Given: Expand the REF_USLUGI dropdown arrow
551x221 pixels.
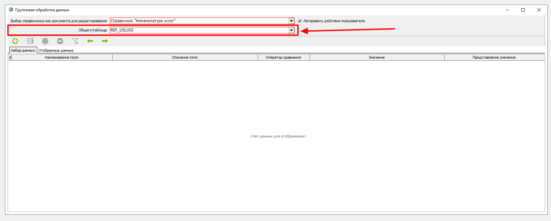Looking at the screenshot, I should pyautogui.click(x=291, y=30).
